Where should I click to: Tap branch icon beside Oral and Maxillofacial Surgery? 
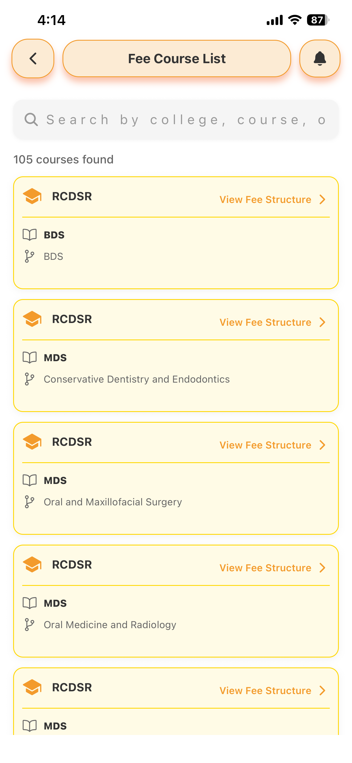click(x=29, y=502)
